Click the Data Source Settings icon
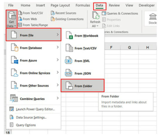Viewport: 162px width, 135px height. tap(12, 117)
